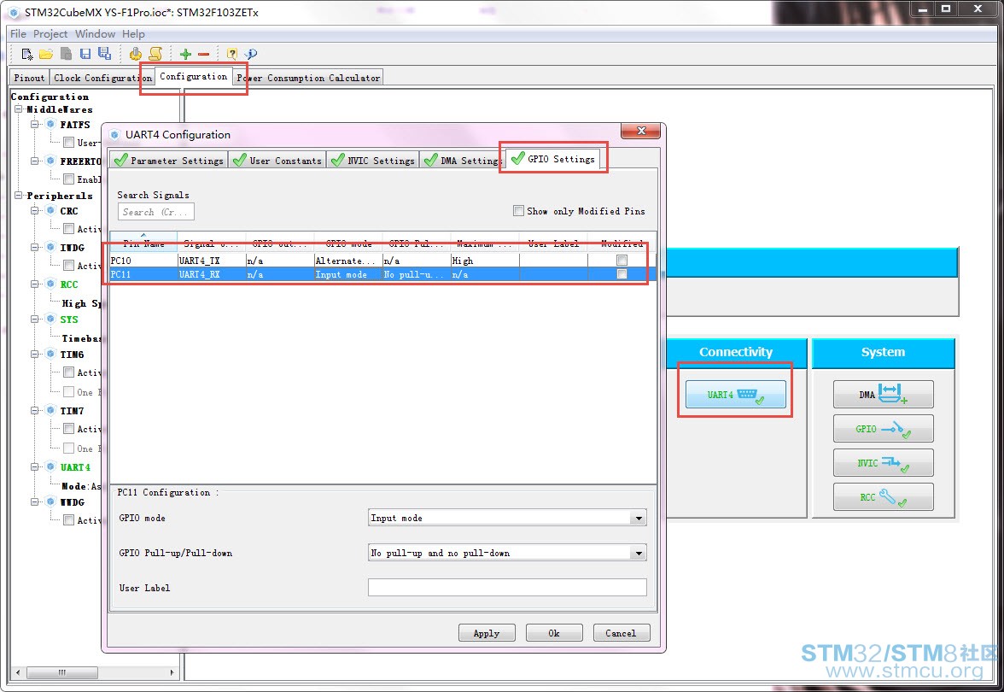The image size is (1004, 692).
Task: Click the TIM7 peripheral node icon
Action: pos(50,411)
